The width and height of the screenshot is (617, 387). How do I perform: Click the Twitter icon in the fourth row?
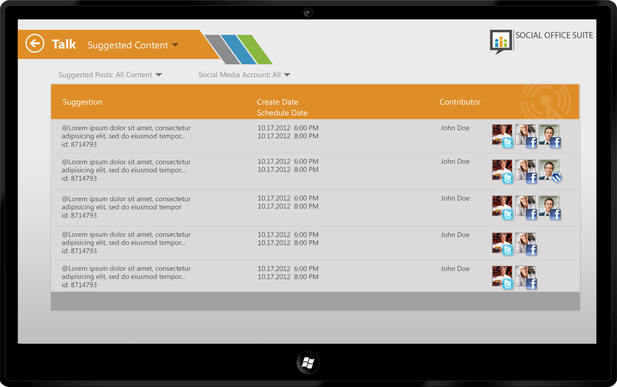coord(508,251)
